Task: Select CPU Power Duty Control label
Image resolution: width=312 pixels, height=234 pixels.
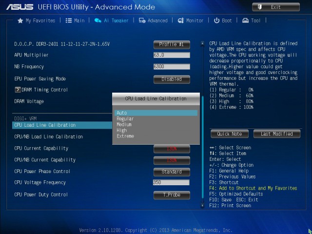Action: [41, 195]
